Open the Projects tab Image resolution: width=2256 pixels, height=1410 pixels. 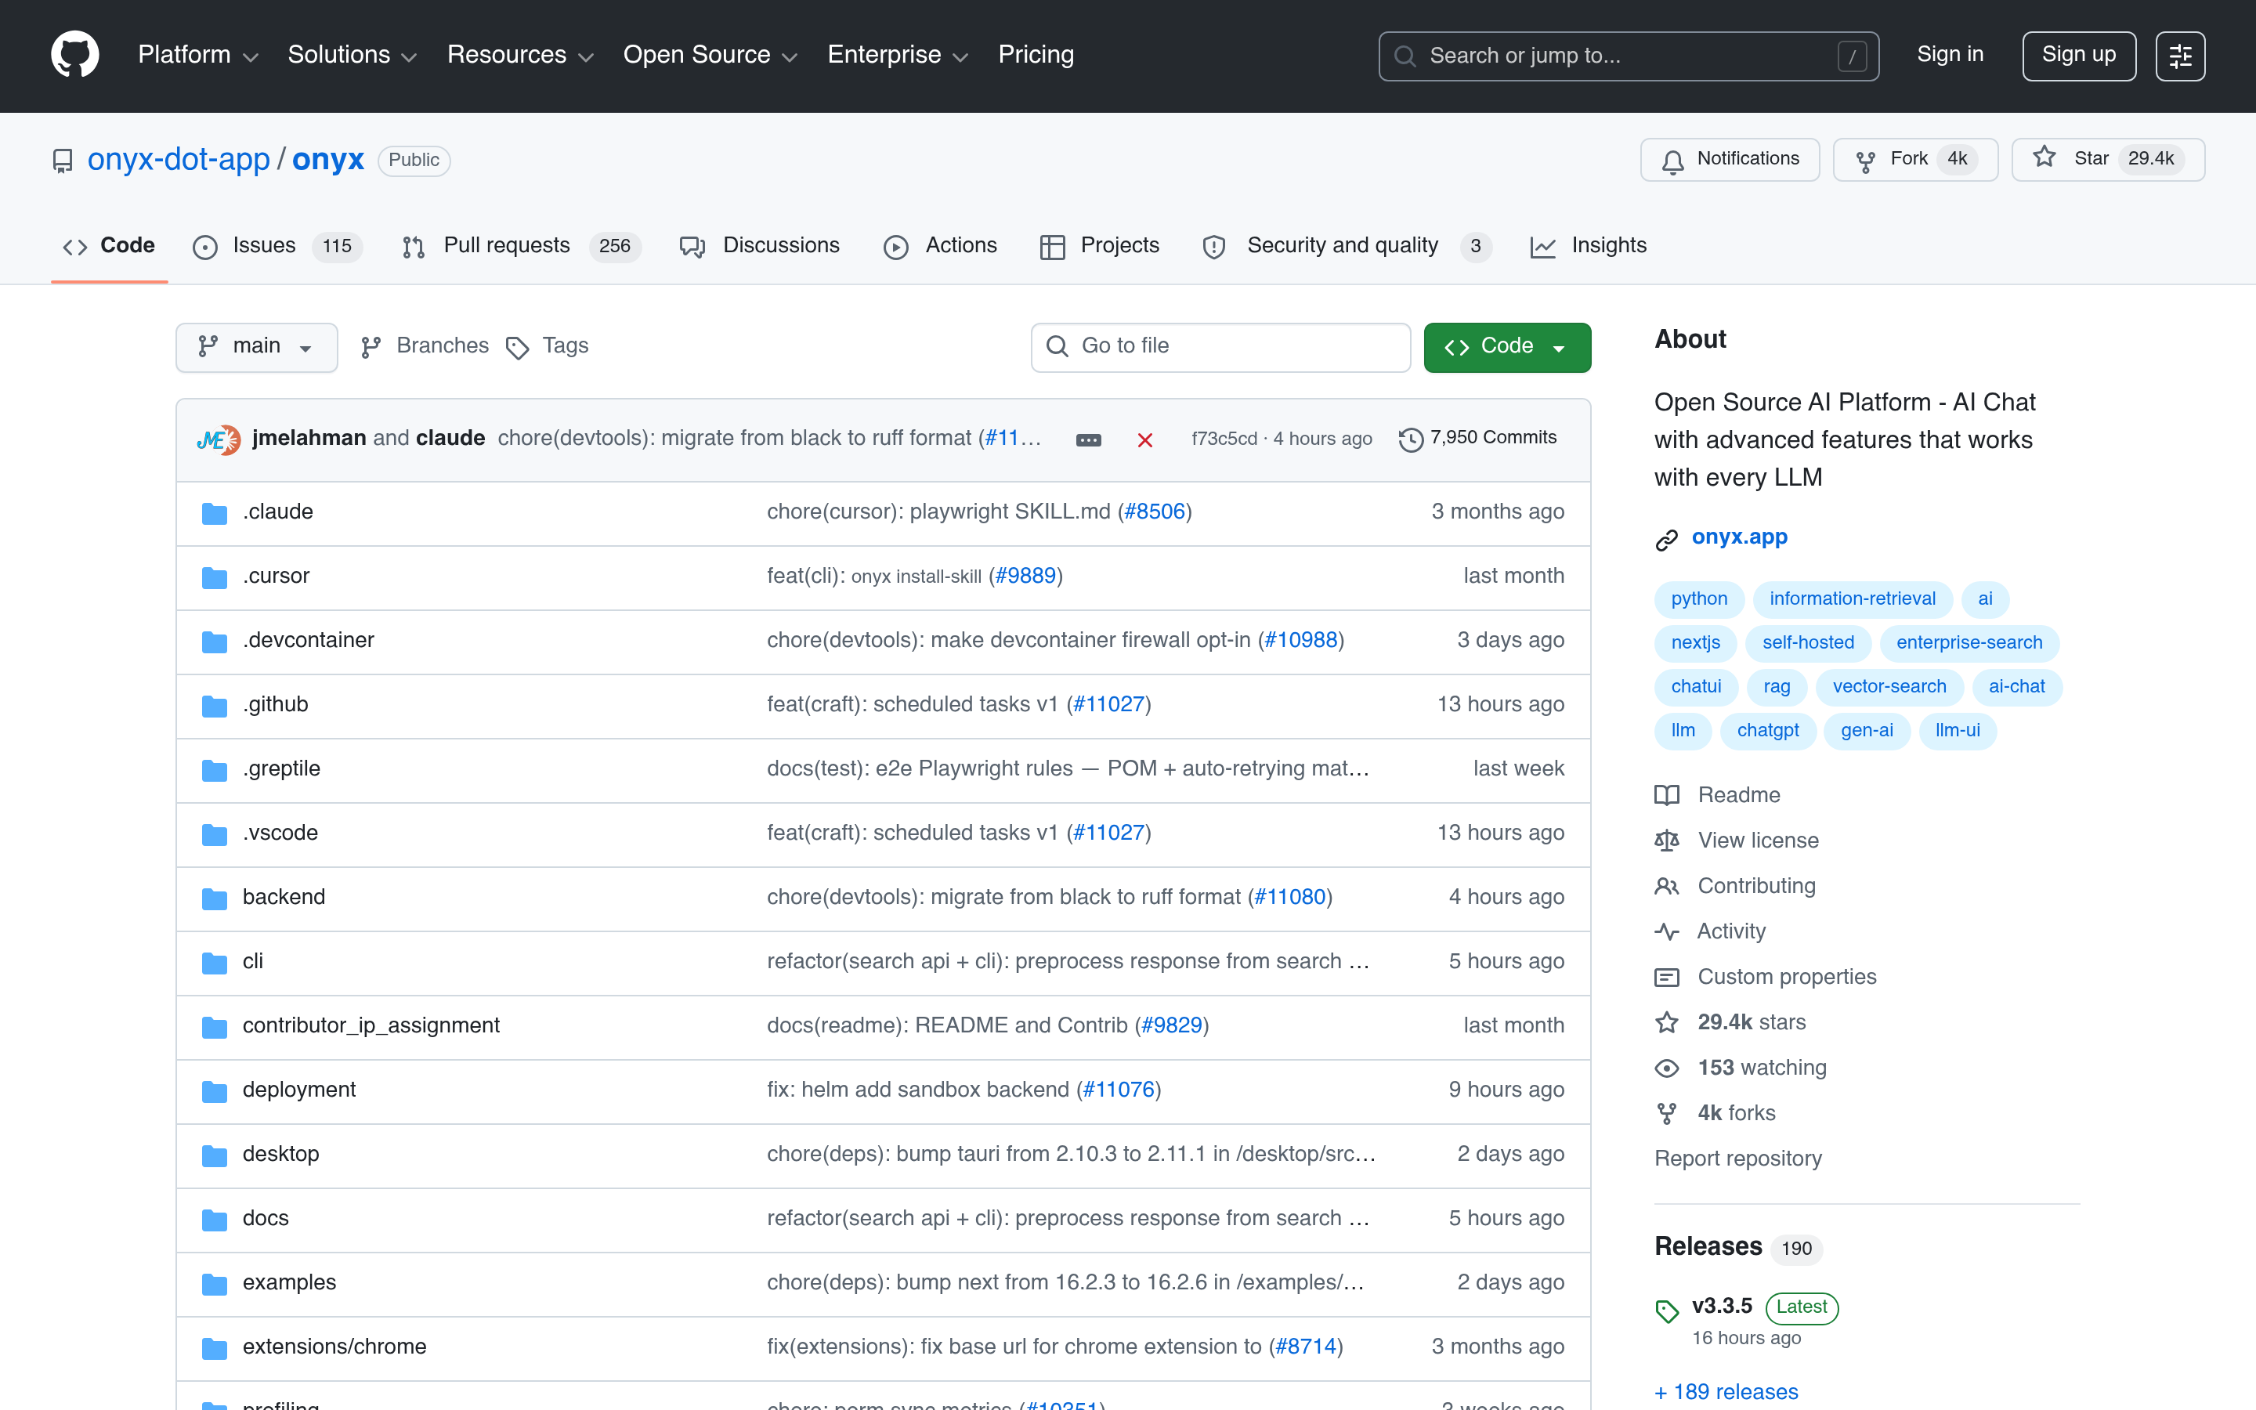click(x=1100, y=246)
